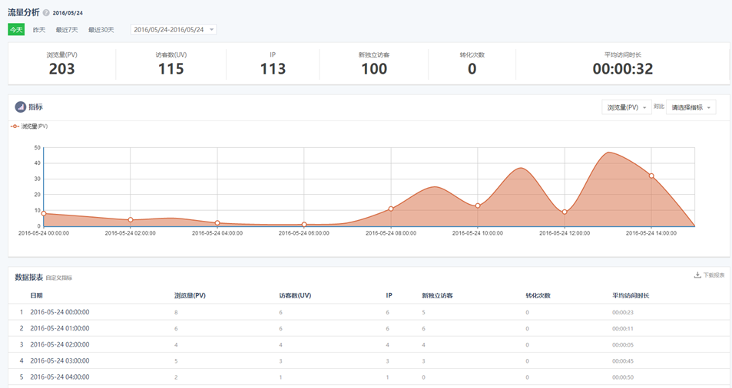Toggle the 浏览量(PV) legend marker

[15, 126]
